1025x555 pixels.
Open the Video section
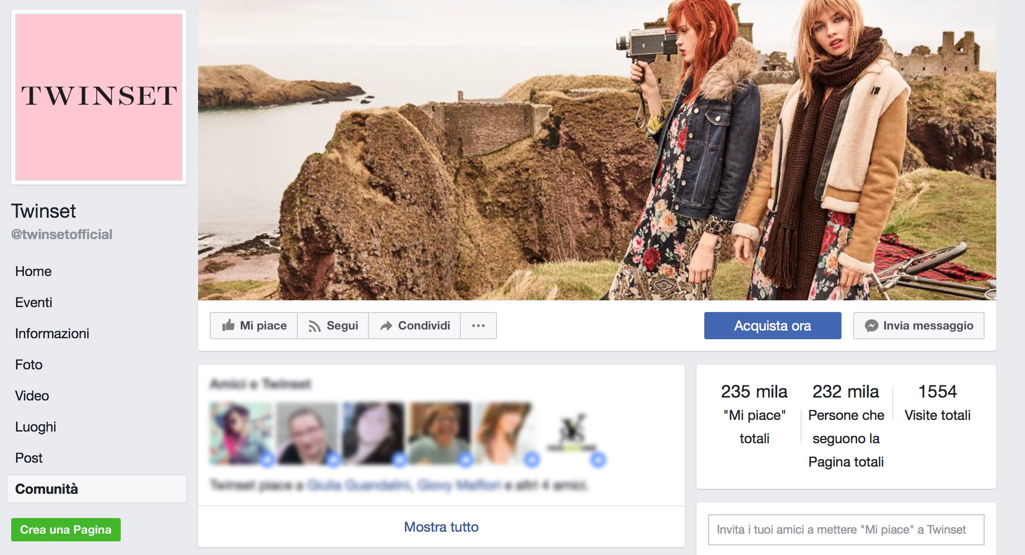32,396
